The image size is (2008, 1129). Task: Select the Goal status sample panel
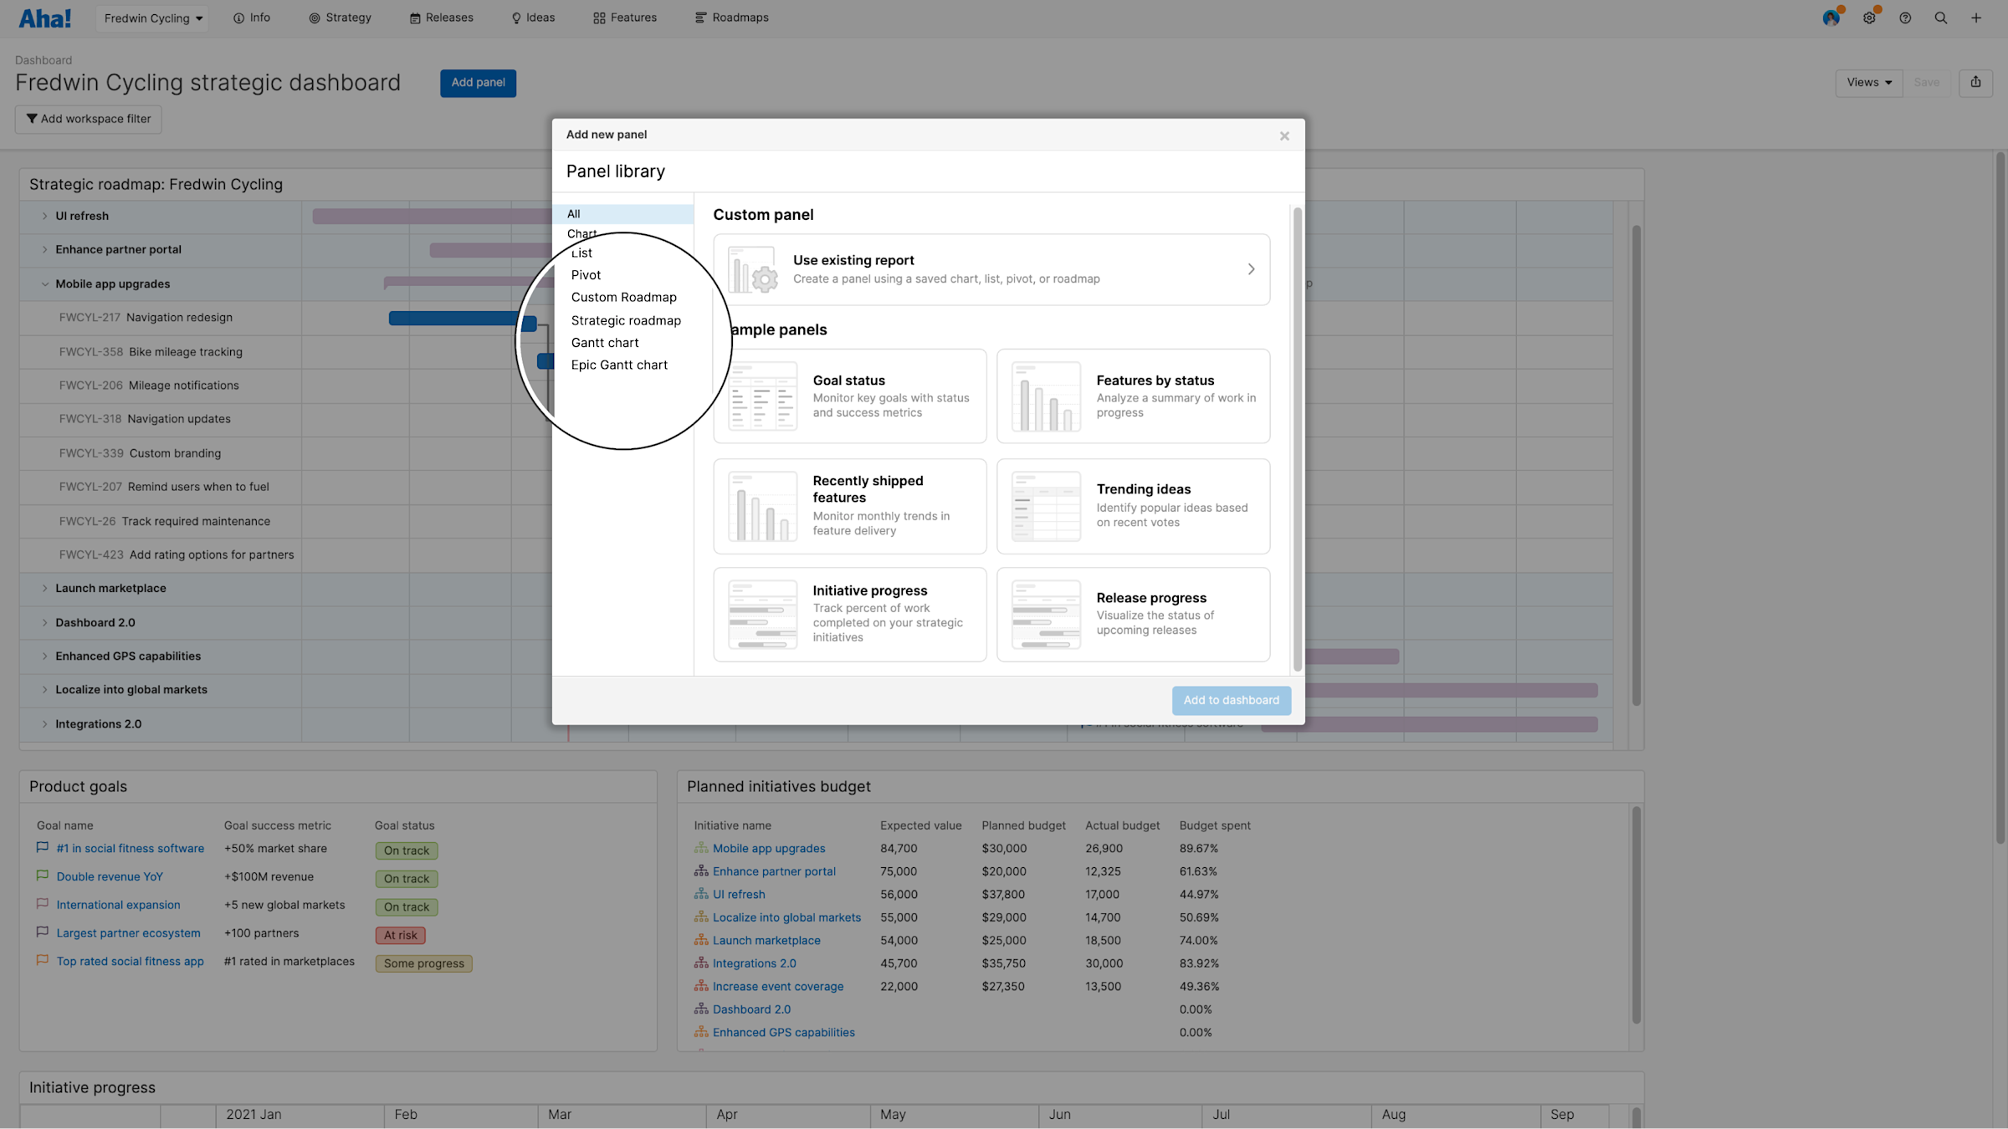[849, 396]
